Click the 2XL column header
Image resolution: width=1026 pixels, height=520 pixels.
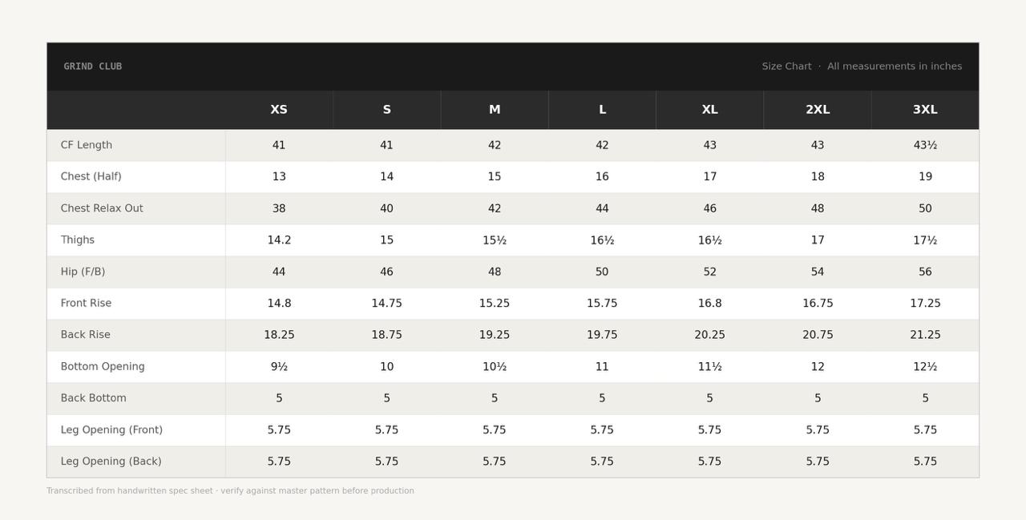pos(818,110)
